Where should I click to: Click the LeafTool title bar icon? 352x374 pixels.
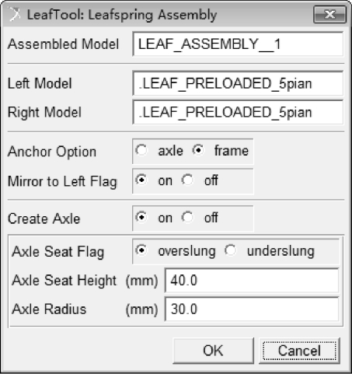14,14
